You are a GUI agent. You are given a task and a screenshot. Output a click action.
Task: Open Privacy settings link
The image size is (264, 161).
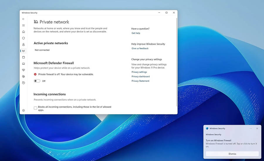[139, 72]
